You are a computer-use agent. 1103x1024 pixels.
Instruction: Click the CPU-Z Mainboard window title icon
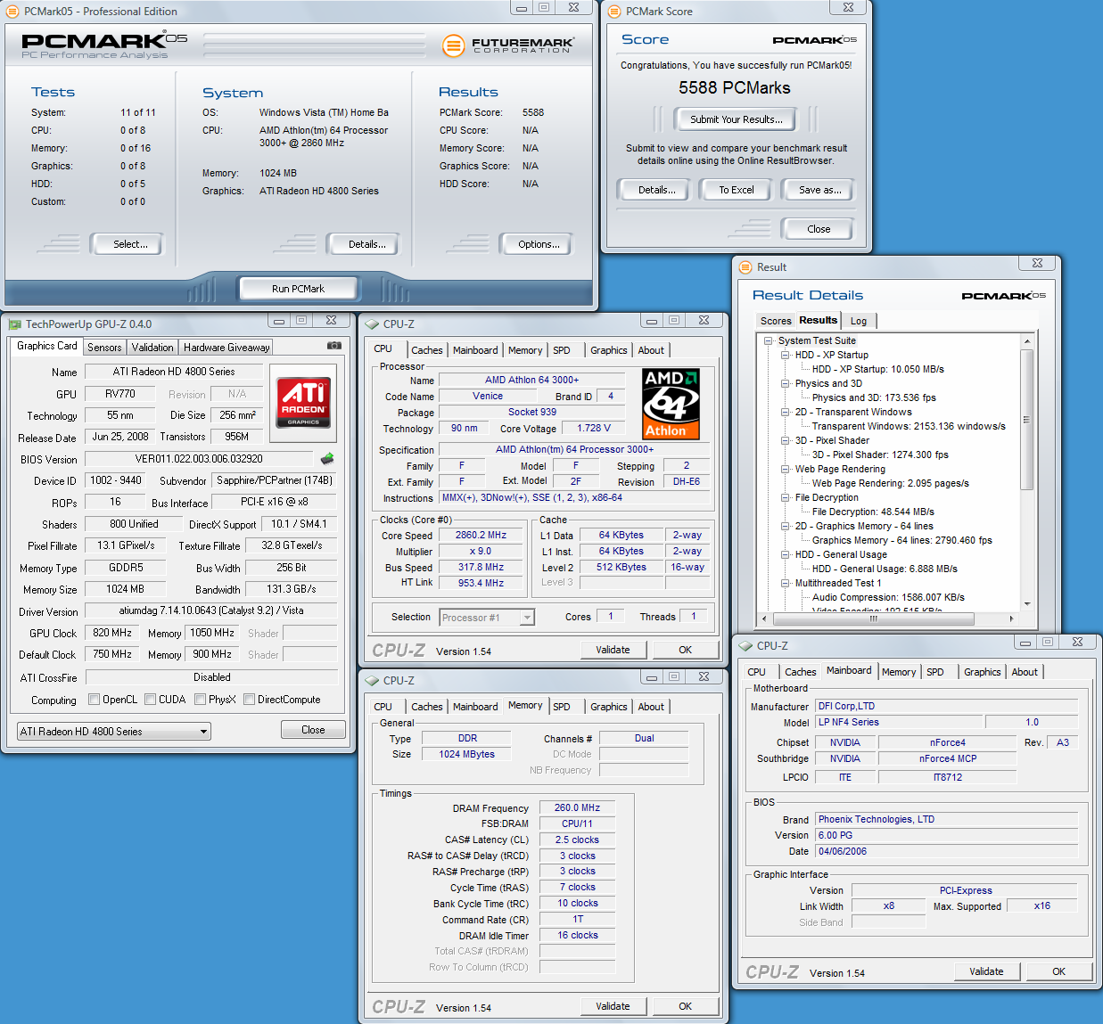pyautogui.click(x=745, y=646)
